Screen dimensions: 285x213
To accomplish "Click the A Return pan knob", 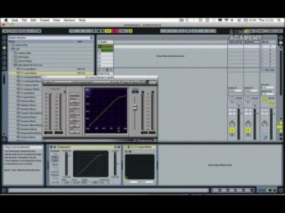I will 232,123.
